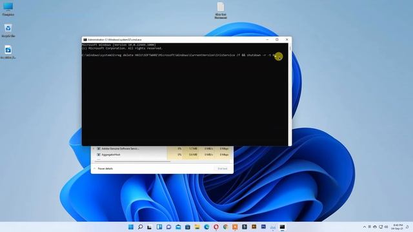The width and height of the screenshot is (413, 232).
Task: Open the Windows Start menu
Action: pyautogui.click(x=130, y=227)
